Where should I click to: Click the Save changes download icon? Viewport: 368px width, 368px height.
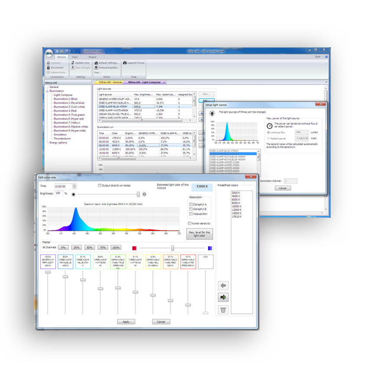coord(73,68)
